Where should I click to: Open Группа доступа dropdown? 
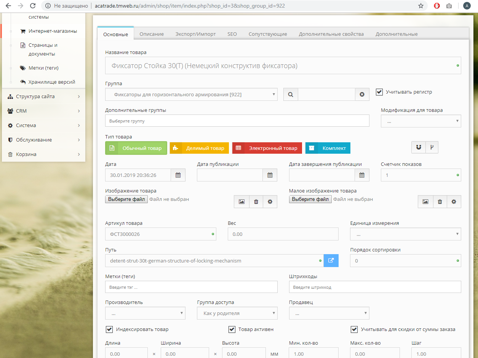click(237, 313)
